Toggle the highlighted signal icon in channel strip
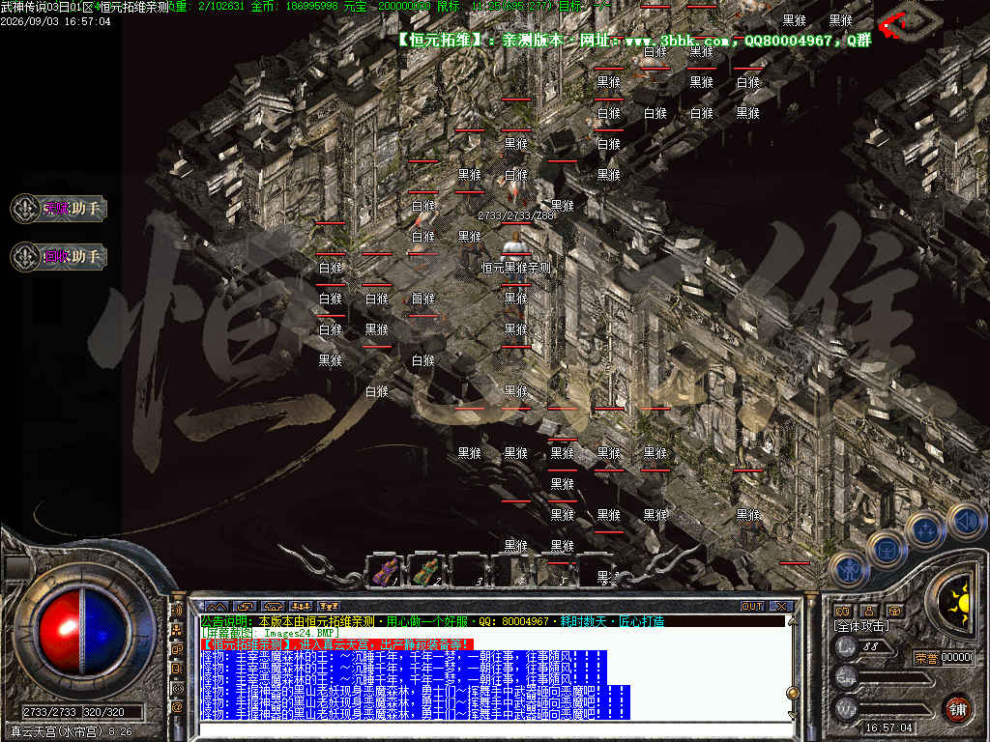990x742 pixels. tap(178, 688)
